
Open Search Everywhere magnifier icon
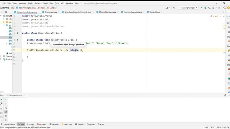[224, 8]
